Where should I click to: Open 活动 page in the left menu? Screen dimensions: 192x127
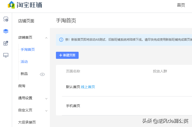click(24, 62)
